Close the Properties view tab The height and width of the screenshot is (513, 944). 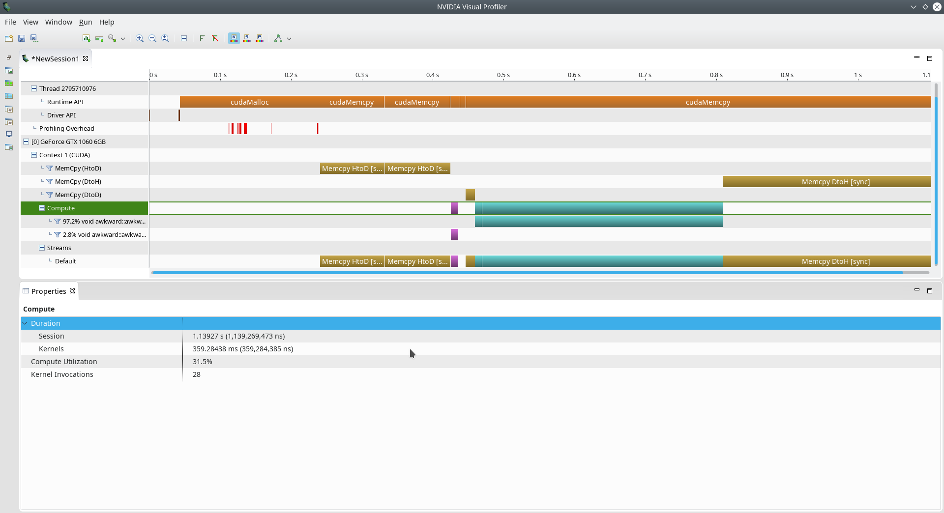coord(72,291)
